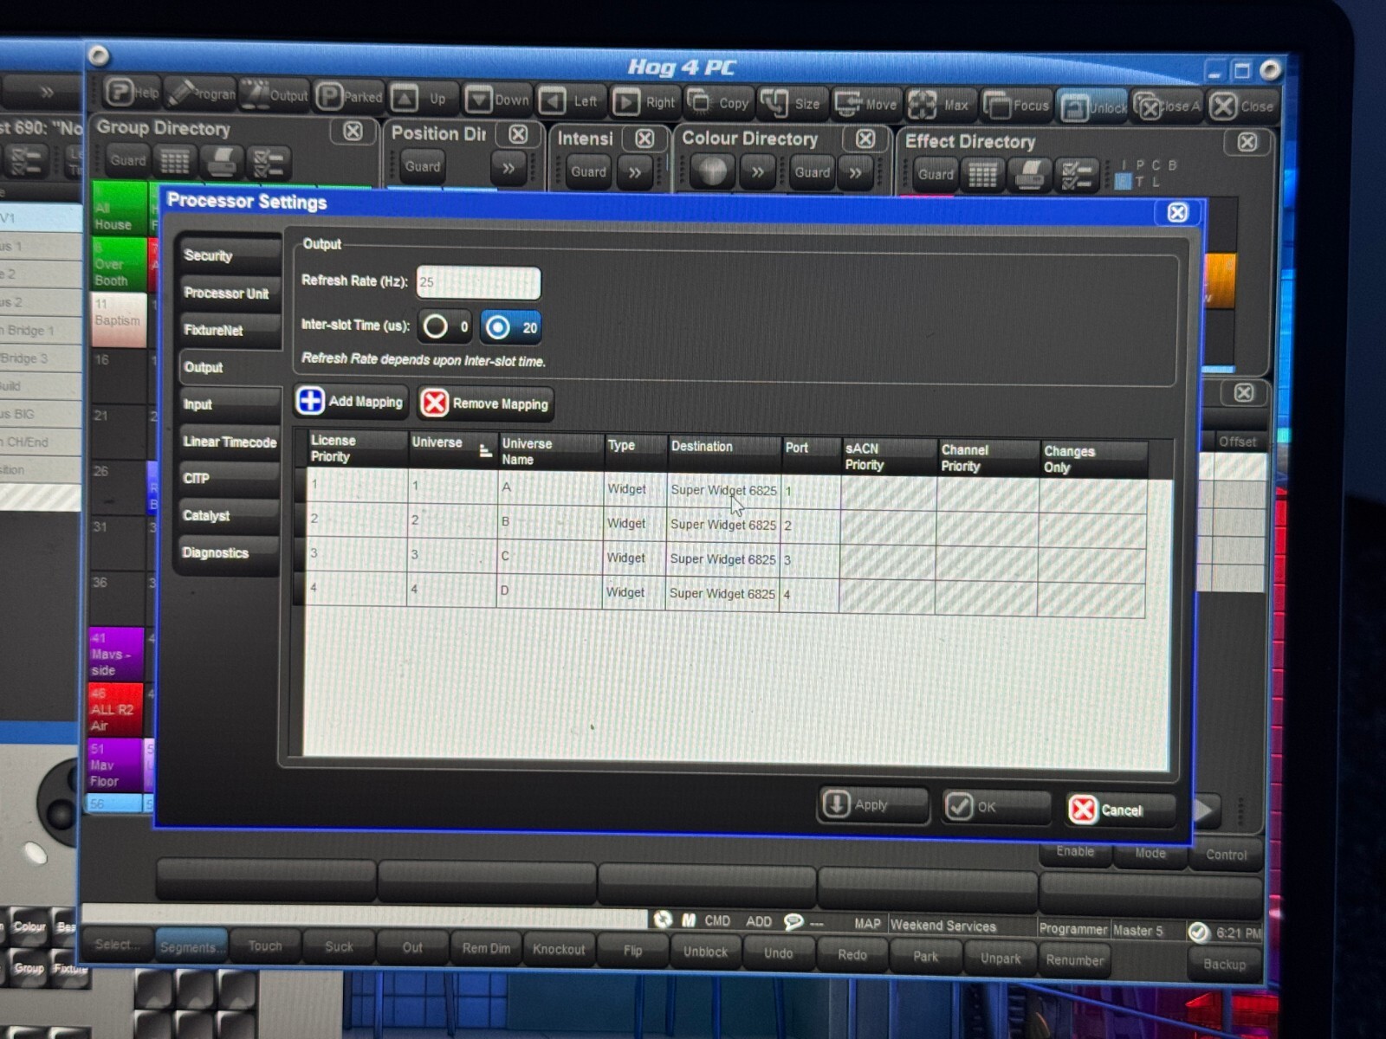The height and width of the screenshot is (1039, 1386).
Task: Click the Group Directory configure checklist icon
Action: coord(268,163)
